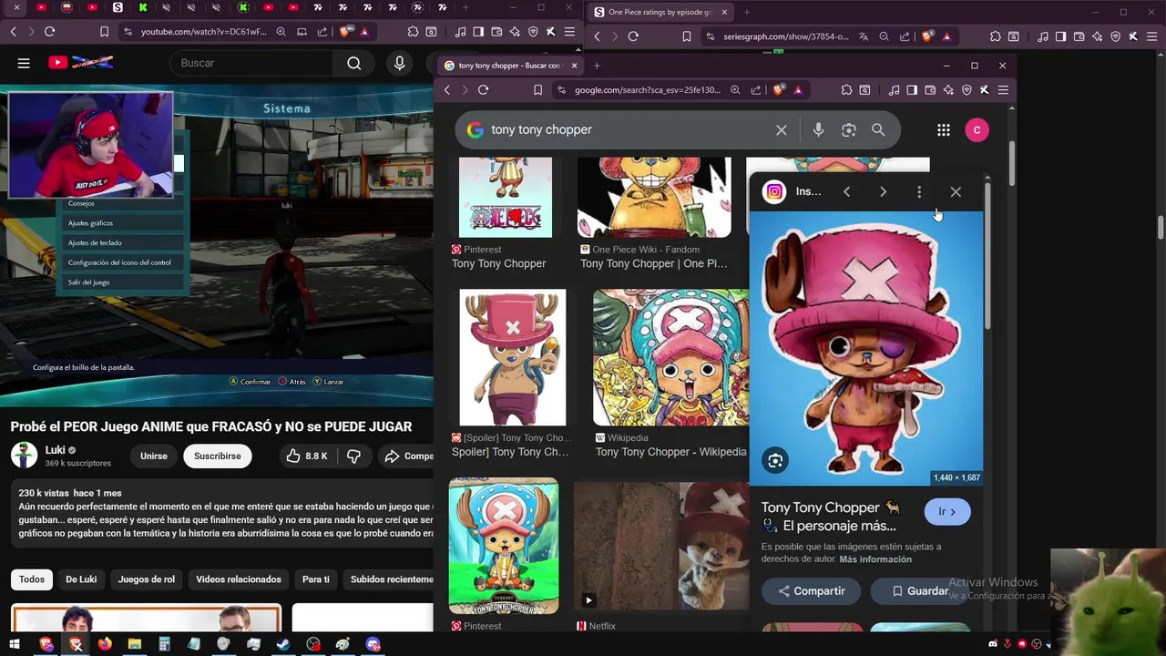1166x656 pixels.
Task: Open Google Lens search by image
Action: [849, 130]
